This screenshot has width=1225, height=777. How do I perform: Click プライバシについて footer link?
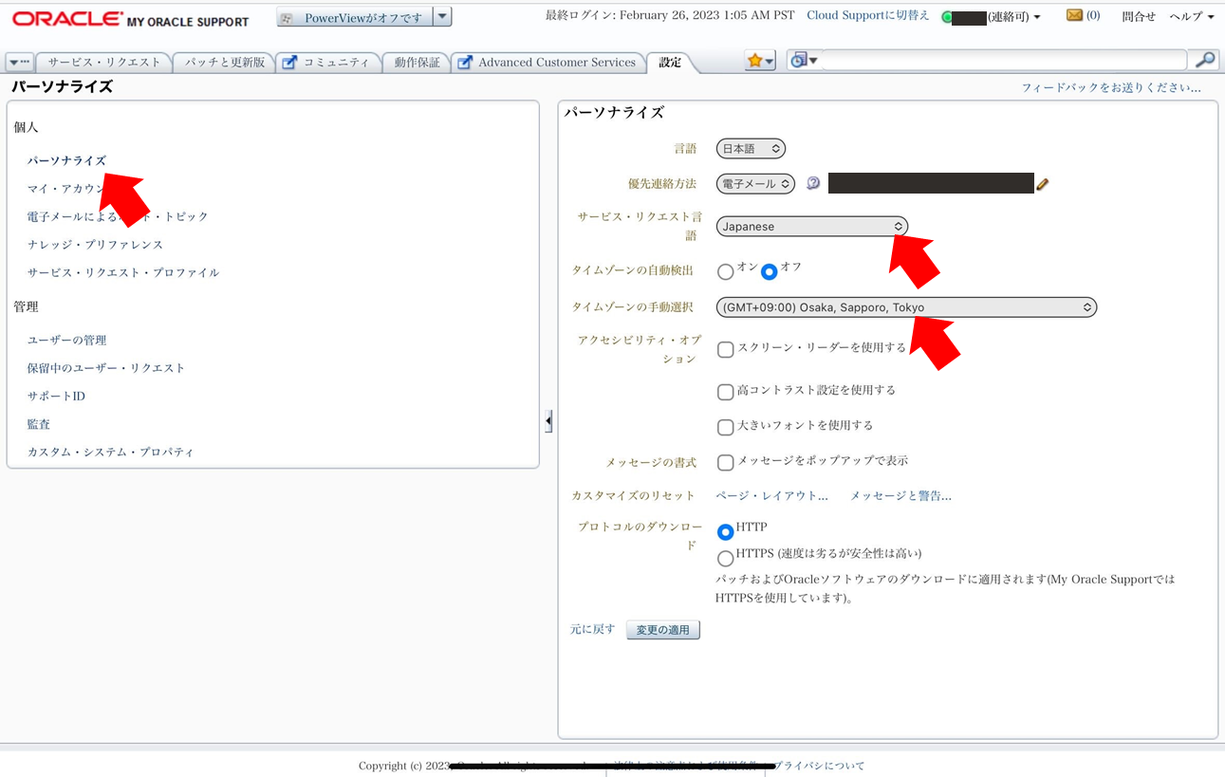820,766
